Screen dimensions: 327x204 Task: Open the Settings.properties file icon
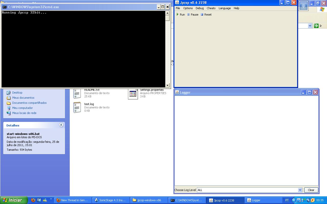pyautogui.click(x=133, y=94)
